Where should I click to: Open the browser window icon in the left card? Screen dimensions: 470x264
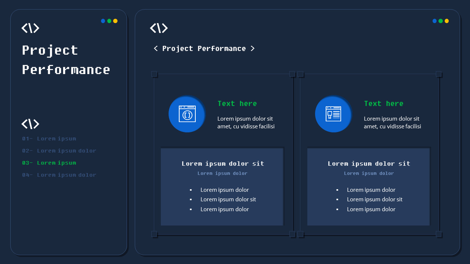pyautogui.click(x=187, y=114)
